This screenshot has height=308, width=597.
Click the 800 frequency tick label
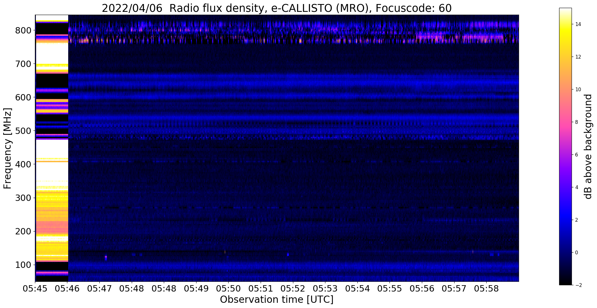23,30
